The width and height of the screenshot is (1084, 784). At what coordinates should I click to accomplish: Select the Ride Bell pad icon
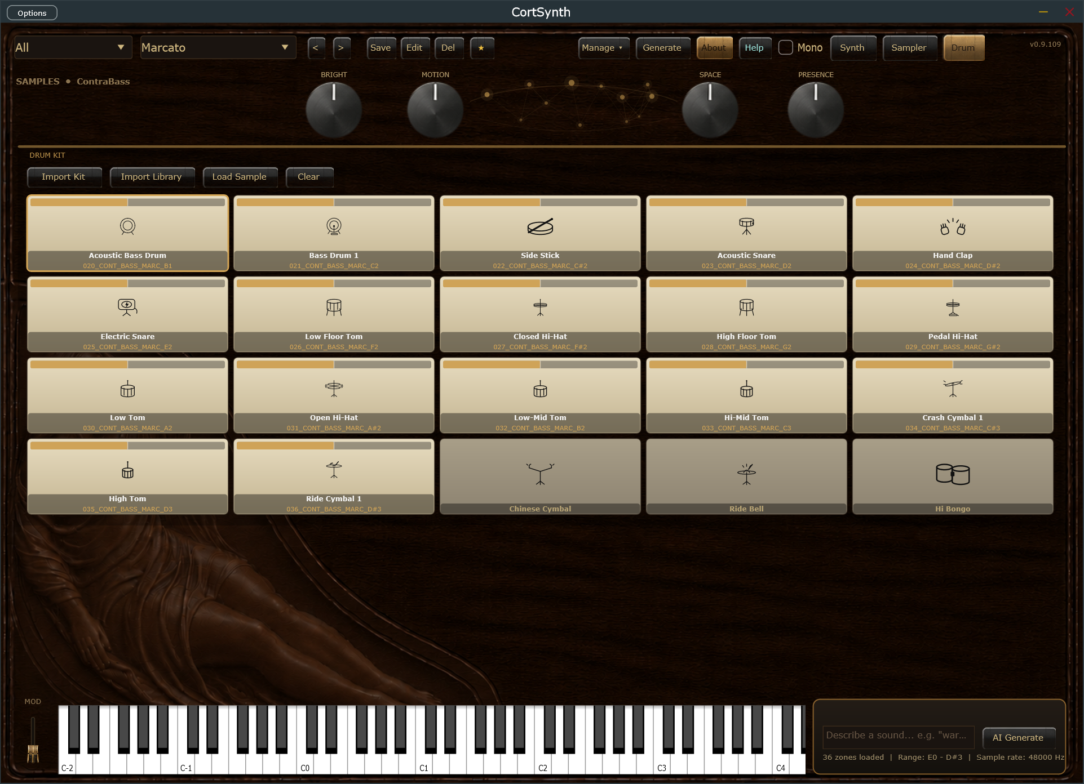coord(746,474)
